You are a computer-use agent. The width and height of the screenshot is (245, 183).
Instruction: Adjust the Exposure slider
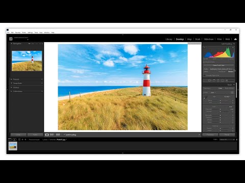click(x=220, y=109)
